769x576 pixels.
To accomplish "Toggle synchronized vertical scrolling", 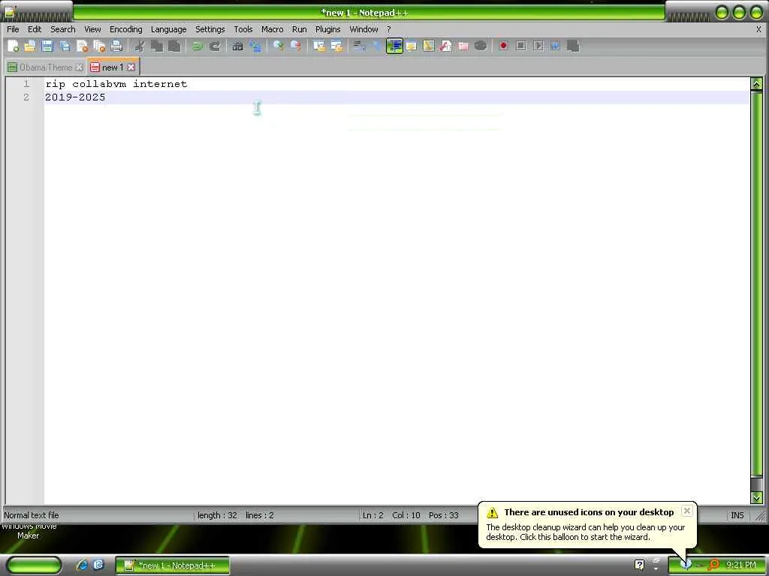I will (x=318, y=46).
